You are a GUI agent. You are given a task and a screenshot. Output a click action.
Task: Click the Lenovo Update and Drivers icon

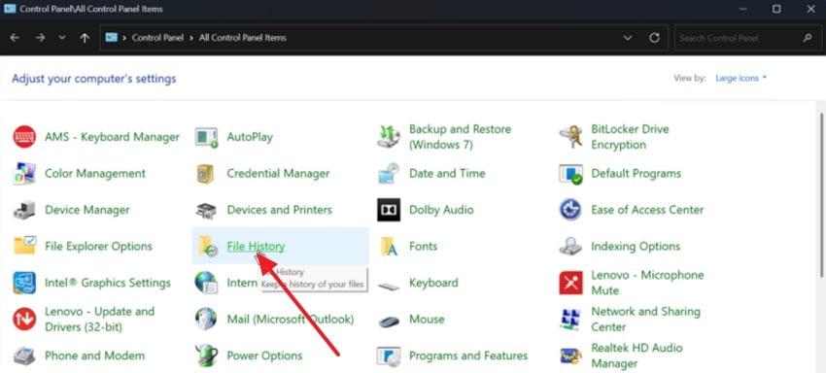click(24, 320)
